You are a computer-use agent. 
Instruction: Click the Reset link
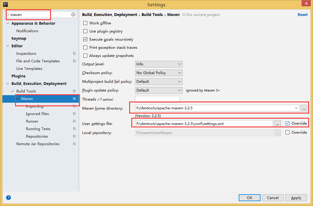(x=303, y=14)
